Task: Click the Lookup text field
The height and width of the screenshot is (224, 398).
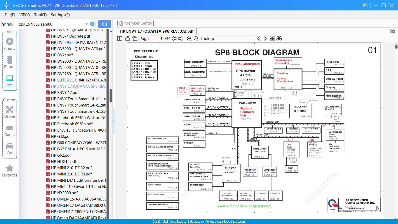Action: [235, 39]
